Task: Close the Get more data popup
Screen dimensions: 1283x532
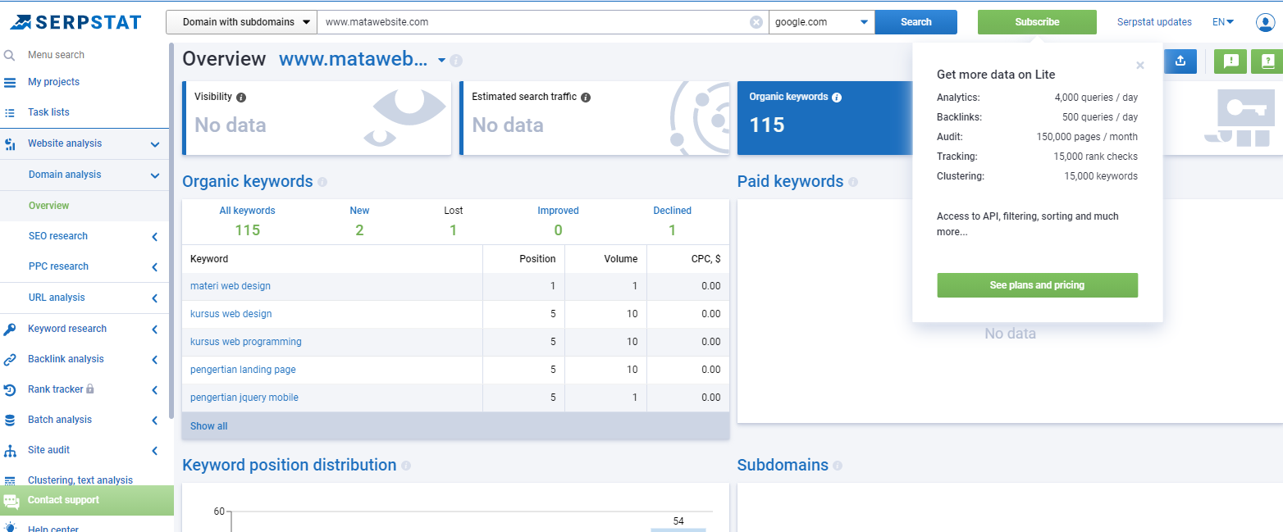Action: tap(1140, 65)
